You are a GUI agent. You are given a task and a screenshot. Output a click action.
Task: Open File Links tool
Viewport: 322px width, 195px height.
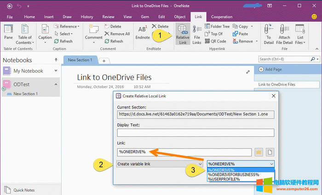pos(196,33)
